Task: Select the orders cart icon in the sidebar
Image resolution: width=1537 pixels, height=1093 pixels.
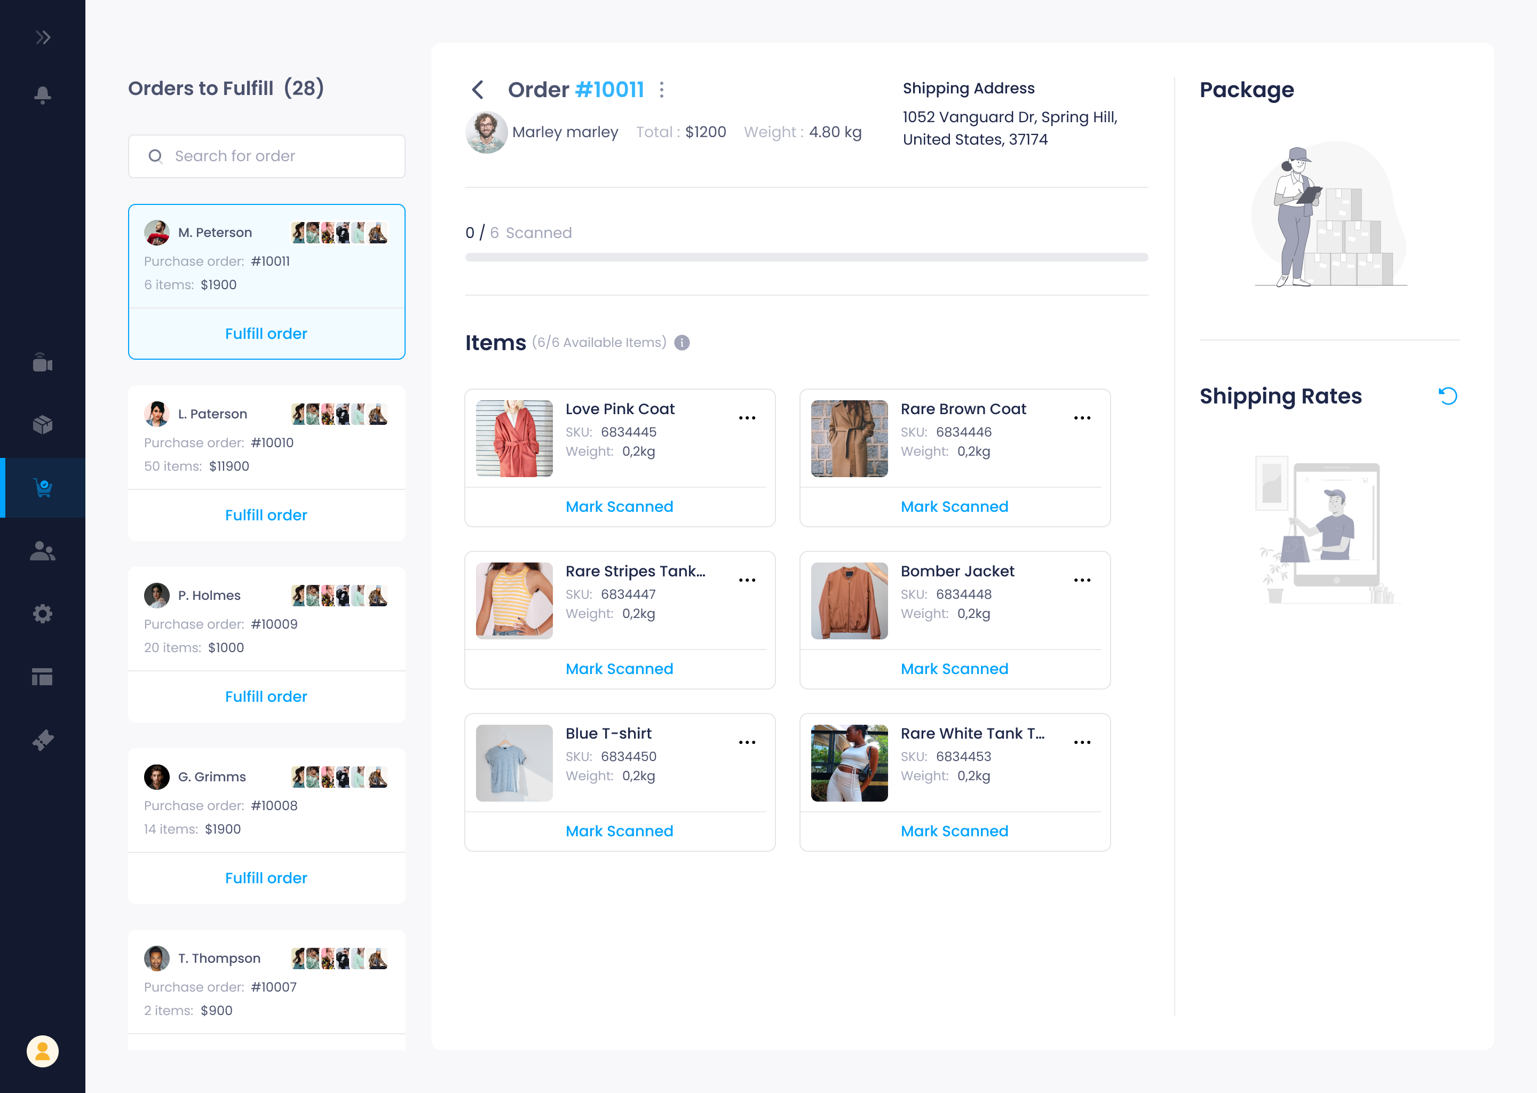Action: pyautogui.click(x=42, y=487)
